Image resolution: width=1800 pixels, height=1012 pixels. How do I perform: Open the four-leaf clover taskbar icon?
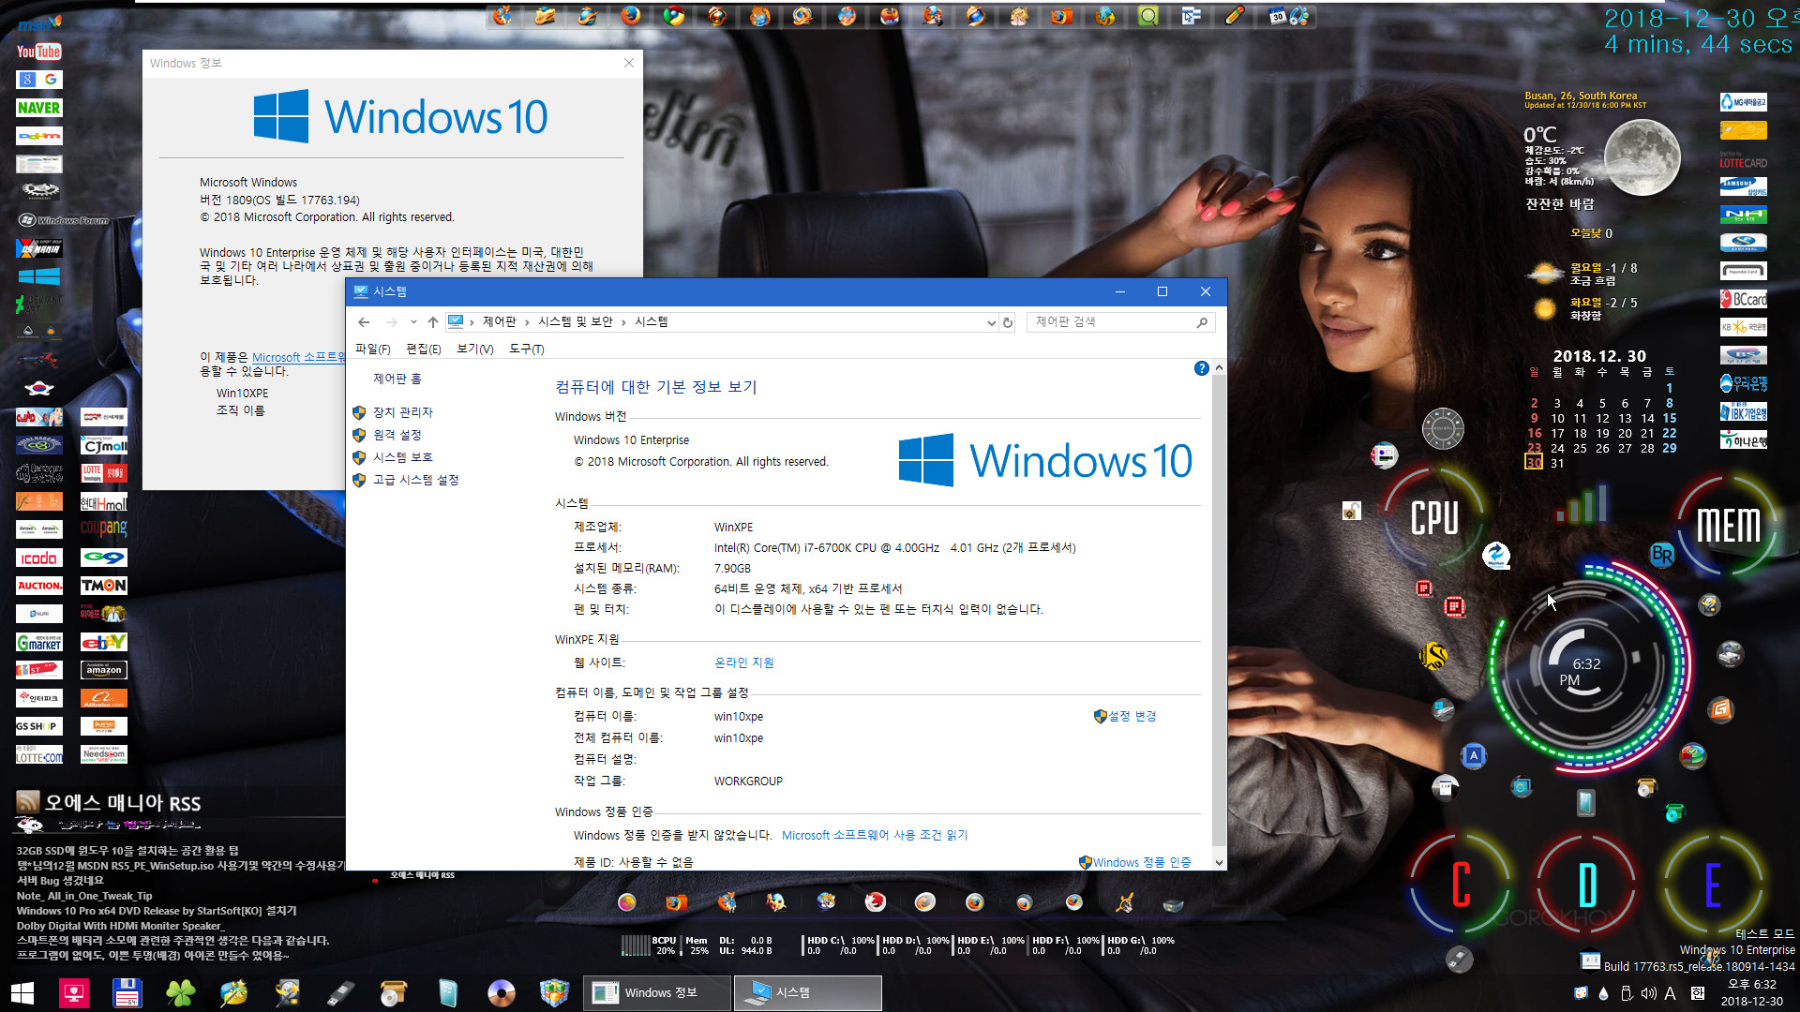coord(180,992)
